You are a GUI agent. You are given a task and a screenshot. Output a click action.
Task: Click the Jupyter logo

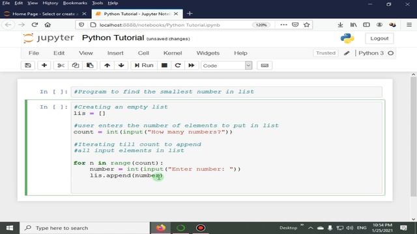[x=48, y=38]
